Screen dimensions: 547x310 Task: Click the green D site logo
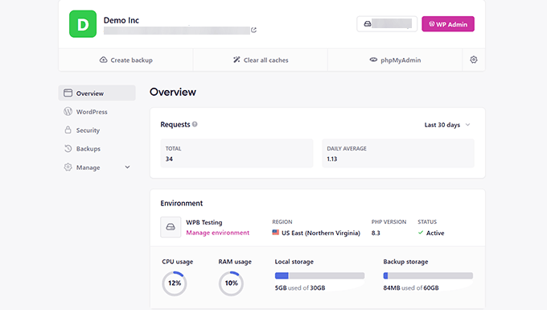click(83, 23)
